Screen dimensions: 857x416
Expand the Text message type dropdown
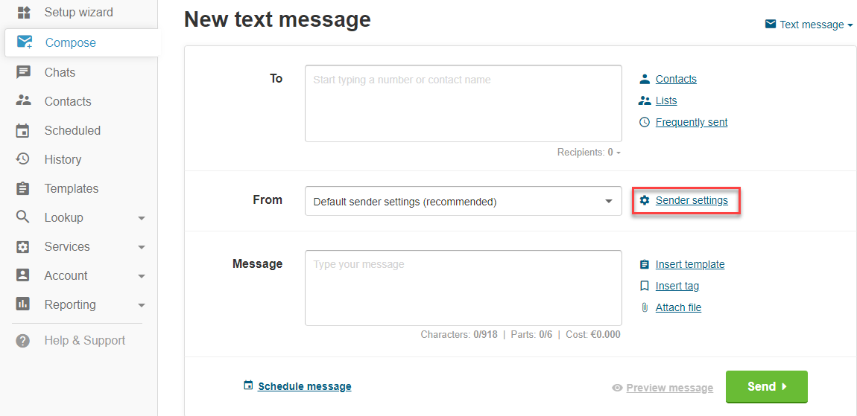(x=809, y=25)
